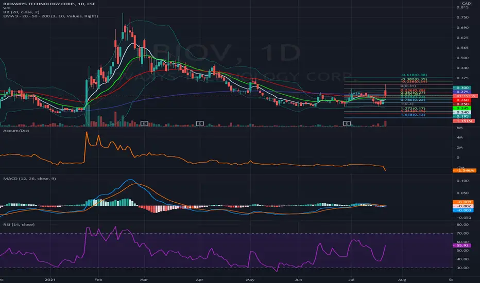Click the orange -2.546M Accum/Dist value tag
480x283 pixels.
pyautogui.click(x=464, y=170)
